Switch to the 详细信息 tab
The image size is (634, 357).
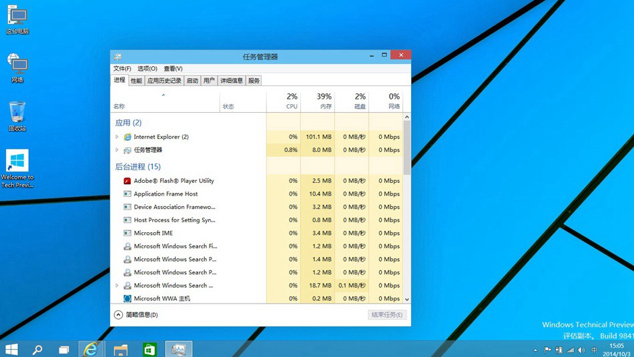coord(232,81)
